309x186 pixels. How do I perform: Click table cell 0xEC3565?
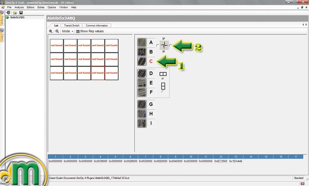(x=221, y=161)
